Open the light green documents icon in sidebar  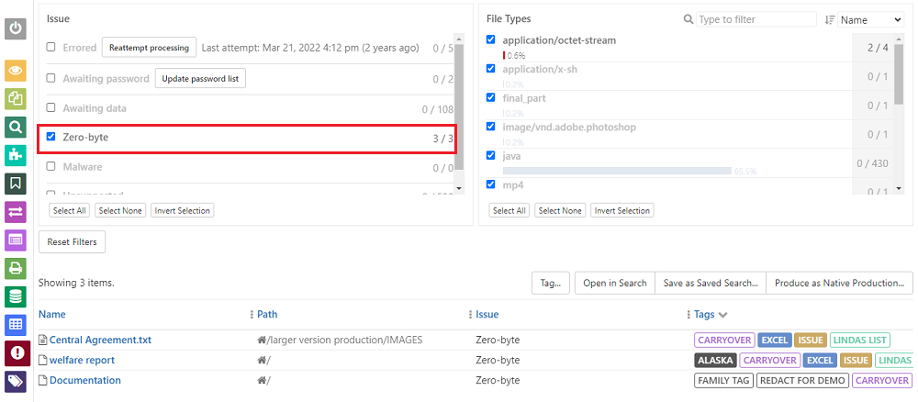pos(16,99)
